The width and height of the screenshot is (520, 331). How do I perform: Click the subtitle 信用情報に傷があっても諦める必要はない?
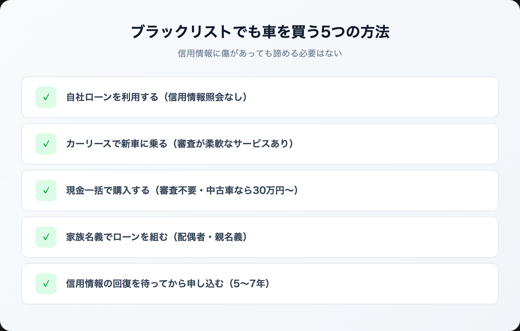pyautogui.click(x=260, y=53)
